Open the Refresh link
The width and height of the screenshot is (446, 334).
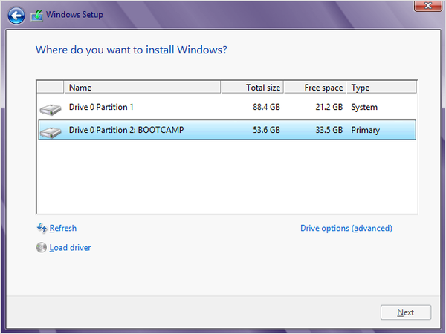[63, 228]
